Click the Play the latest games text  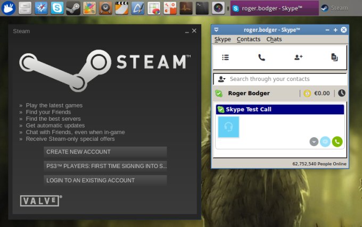(x=54, y=105)
